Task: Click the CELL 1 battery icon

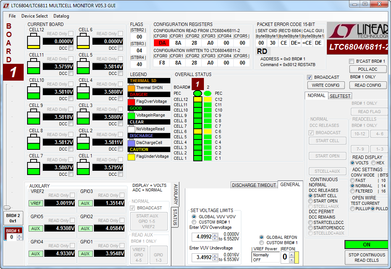Action: click(83, 167)
